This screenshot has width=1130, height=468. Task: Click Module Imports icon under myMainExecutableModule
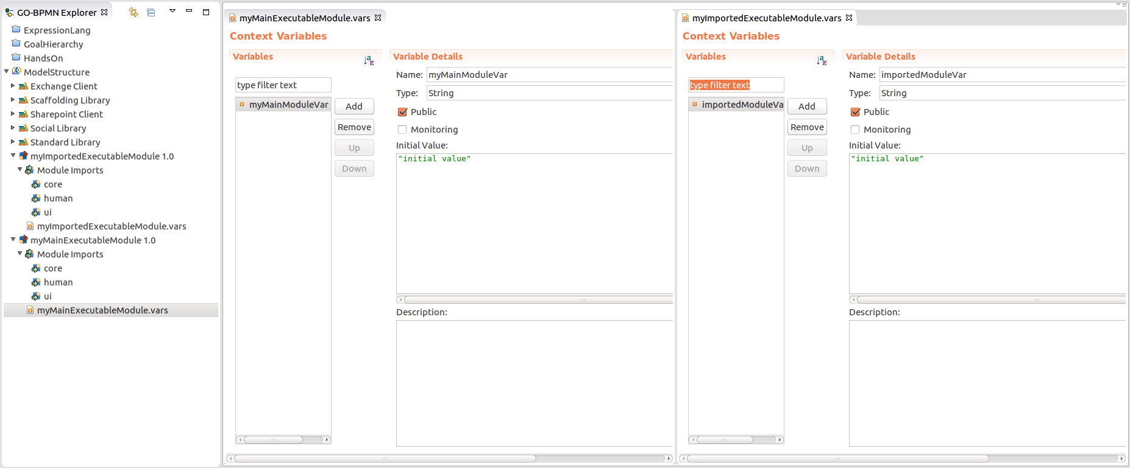point(29,254)
